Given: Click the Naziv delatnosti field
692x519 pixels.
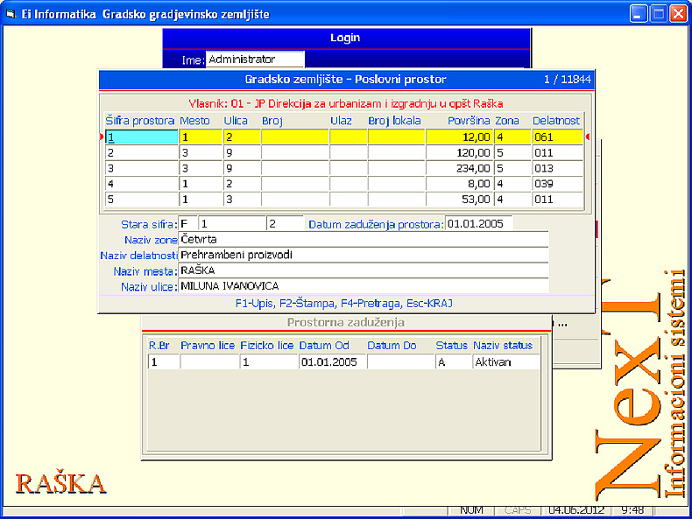Looking at the screenshot, I should (x=363, y=255).
